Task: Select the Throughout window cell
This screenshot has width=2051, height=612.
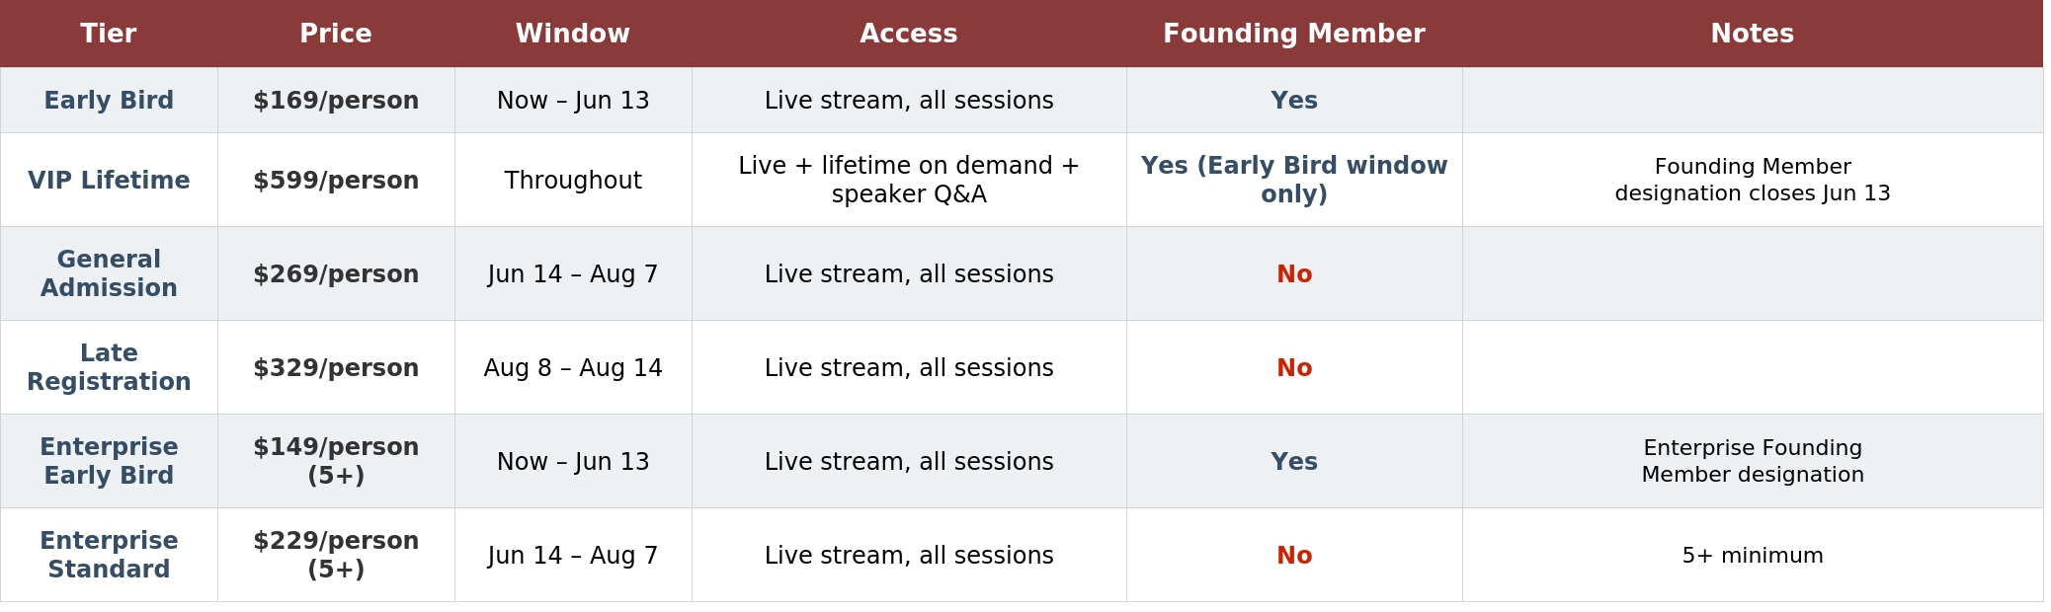Action: pyautogui.click(x=573, y=181)
